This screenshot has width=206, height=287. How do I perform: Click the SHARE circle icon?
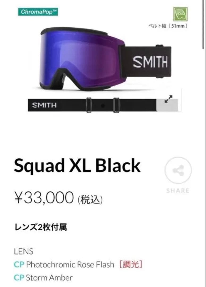tap(178, 170)
